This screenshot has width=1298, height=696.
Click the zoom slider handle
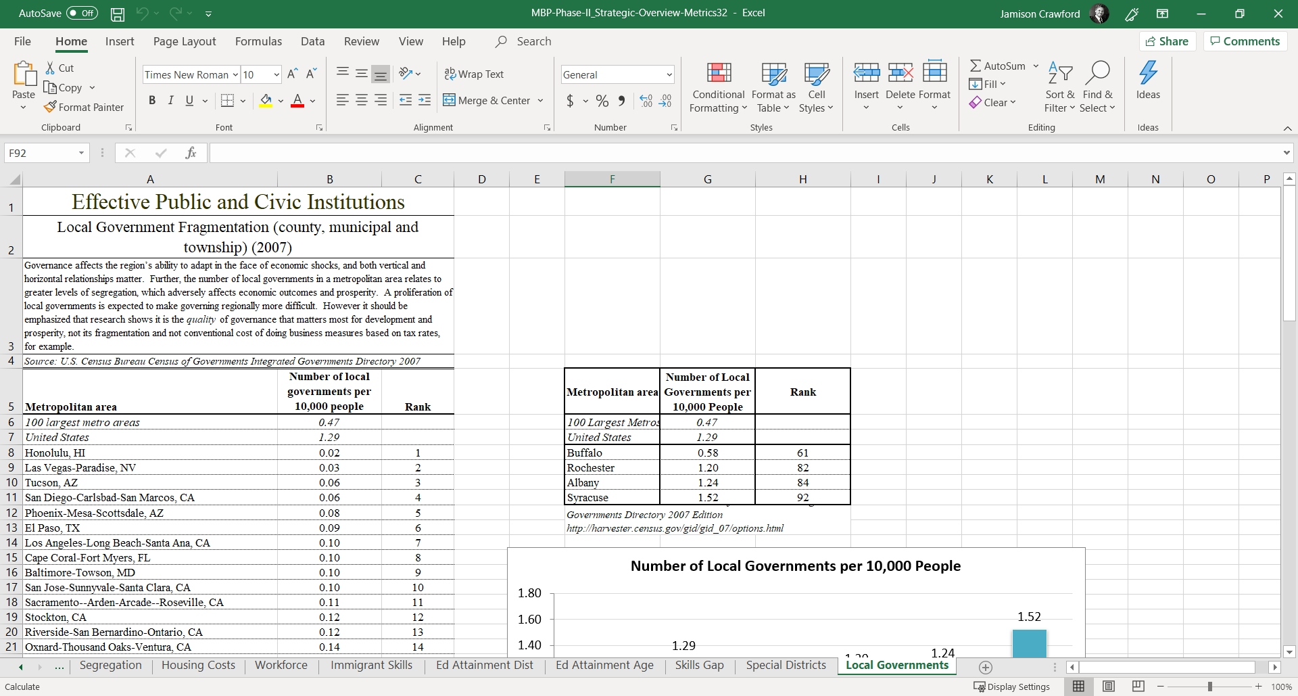tap(1209, 687)
